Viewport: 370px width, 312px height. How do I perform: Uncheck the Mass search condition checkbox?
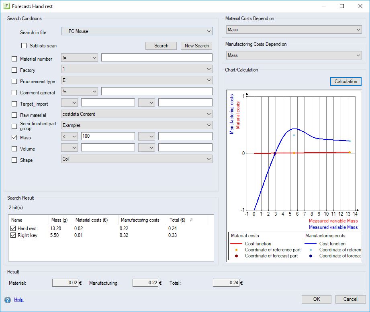(14, 138)
